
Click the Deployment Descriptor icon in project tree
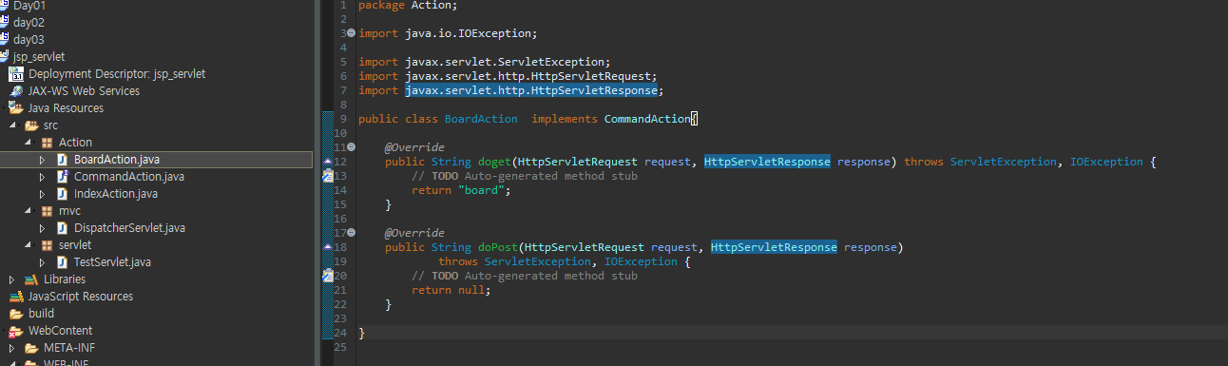pyautogui.click(x=16, y=74)
